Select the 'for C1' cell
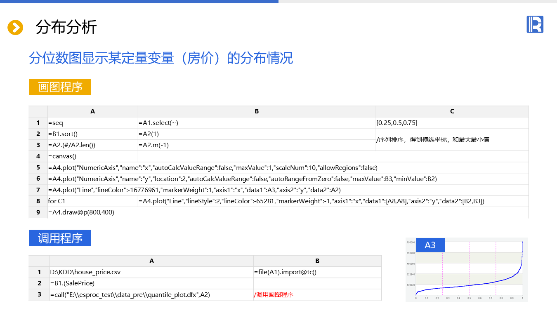The height and width of the screenshot is (313, 557). point(92,201)
